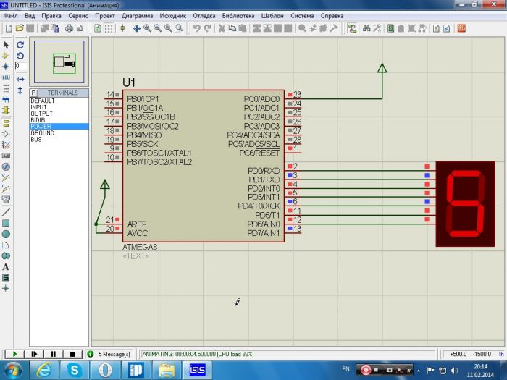Select 2D box drawing tool
The image size is (507, 380).
click(x=6, y=223)
